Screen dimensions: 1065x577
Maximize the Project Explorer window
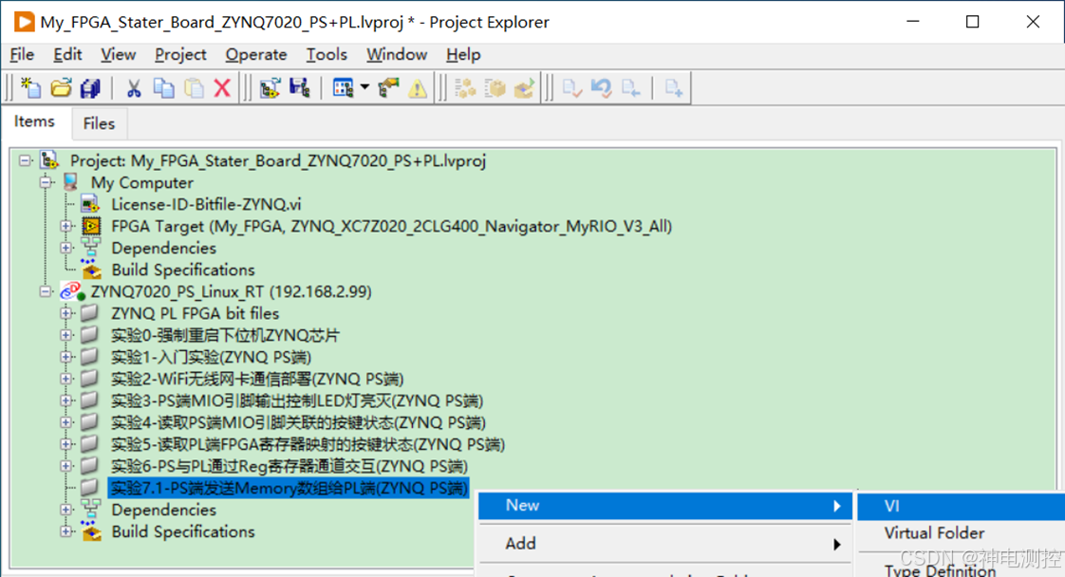click(x=973, y=22)
